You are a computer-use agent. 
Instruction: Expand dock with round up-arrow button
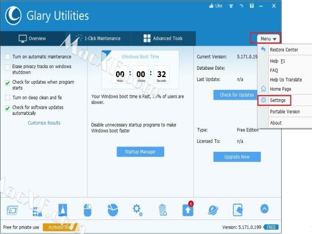(x=264, y=209)
